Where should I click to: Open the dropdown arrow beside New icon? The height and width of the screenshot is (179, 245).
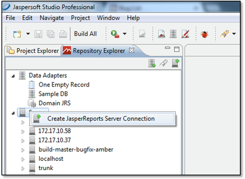[28, 34]
